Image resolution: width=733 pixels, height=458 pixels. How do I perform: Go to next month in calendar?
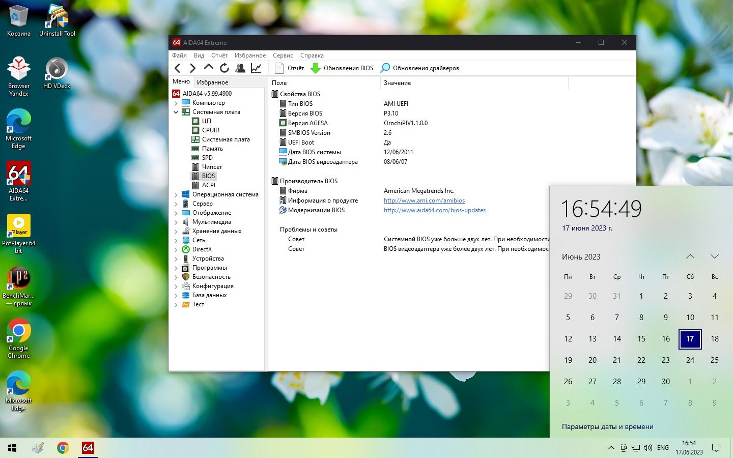pos(715,256)
